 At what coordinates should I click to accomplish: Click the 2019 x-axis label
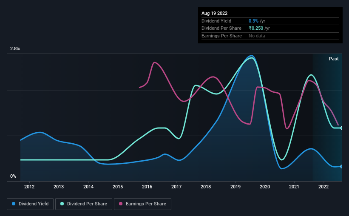[236, 187]
